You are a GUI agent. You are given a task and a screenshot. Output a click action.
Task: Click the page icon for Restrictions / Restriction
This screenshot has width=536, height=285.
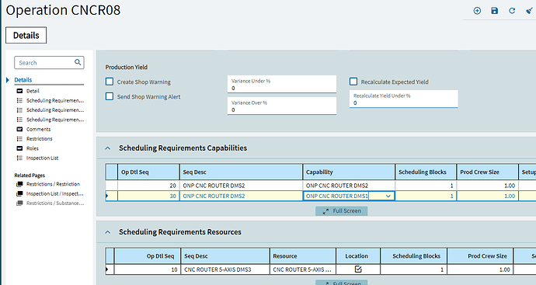coord(19,184)
